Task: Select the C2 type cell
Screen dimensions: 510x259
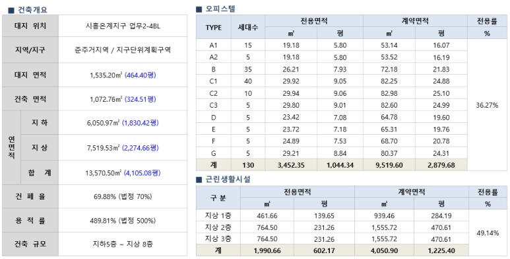Action: coord(213,94)
